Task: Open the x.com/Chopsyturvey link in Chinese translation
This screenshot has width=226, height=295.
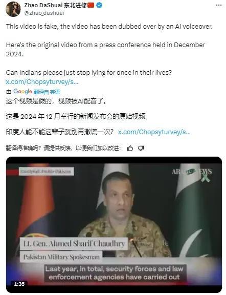Action: (x=154, y=132)
